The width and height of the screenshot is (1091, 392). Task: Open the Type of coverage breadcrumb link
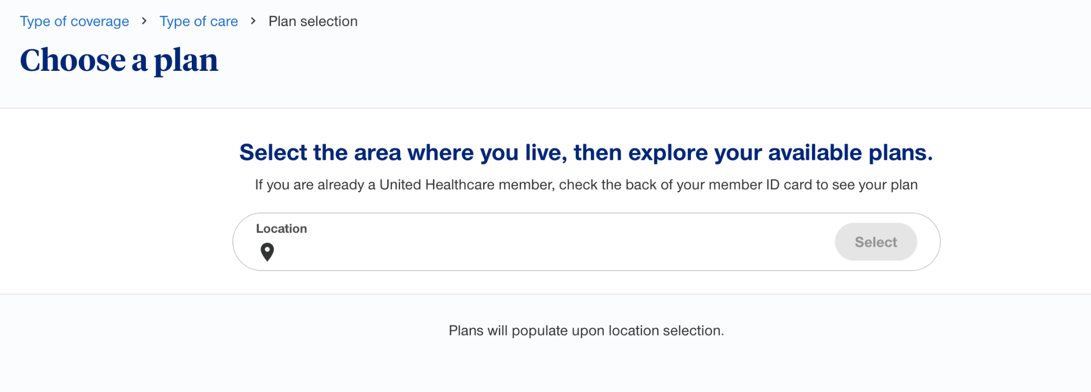75,21
